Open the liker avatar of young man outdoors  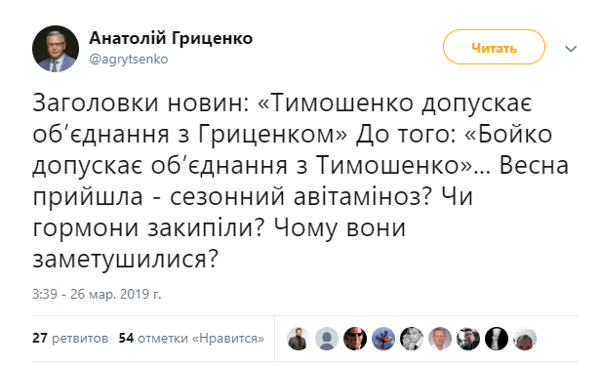(x=468, y=339)
